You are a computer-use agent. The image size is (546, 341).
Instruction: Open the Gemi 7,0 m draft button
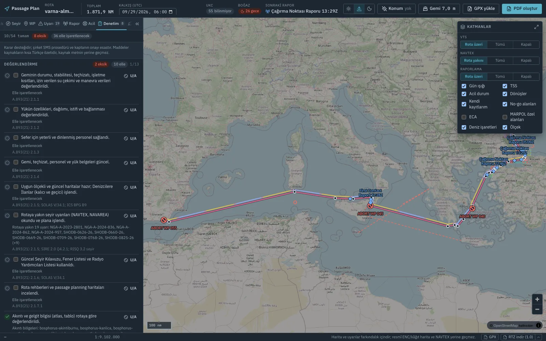[439, 9]
